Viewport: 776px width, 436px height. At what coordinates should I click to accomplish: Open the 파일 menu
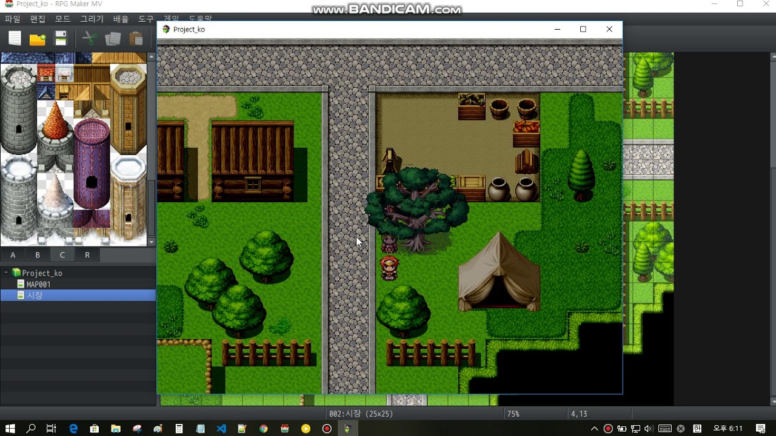(13, 19)
